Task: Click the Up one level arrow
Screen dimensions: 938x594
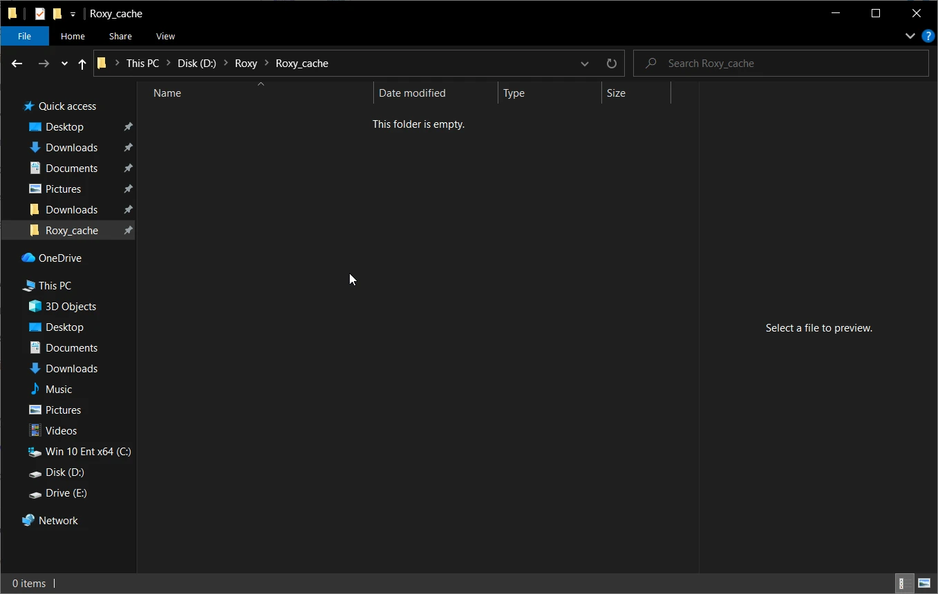Action: 82,64
